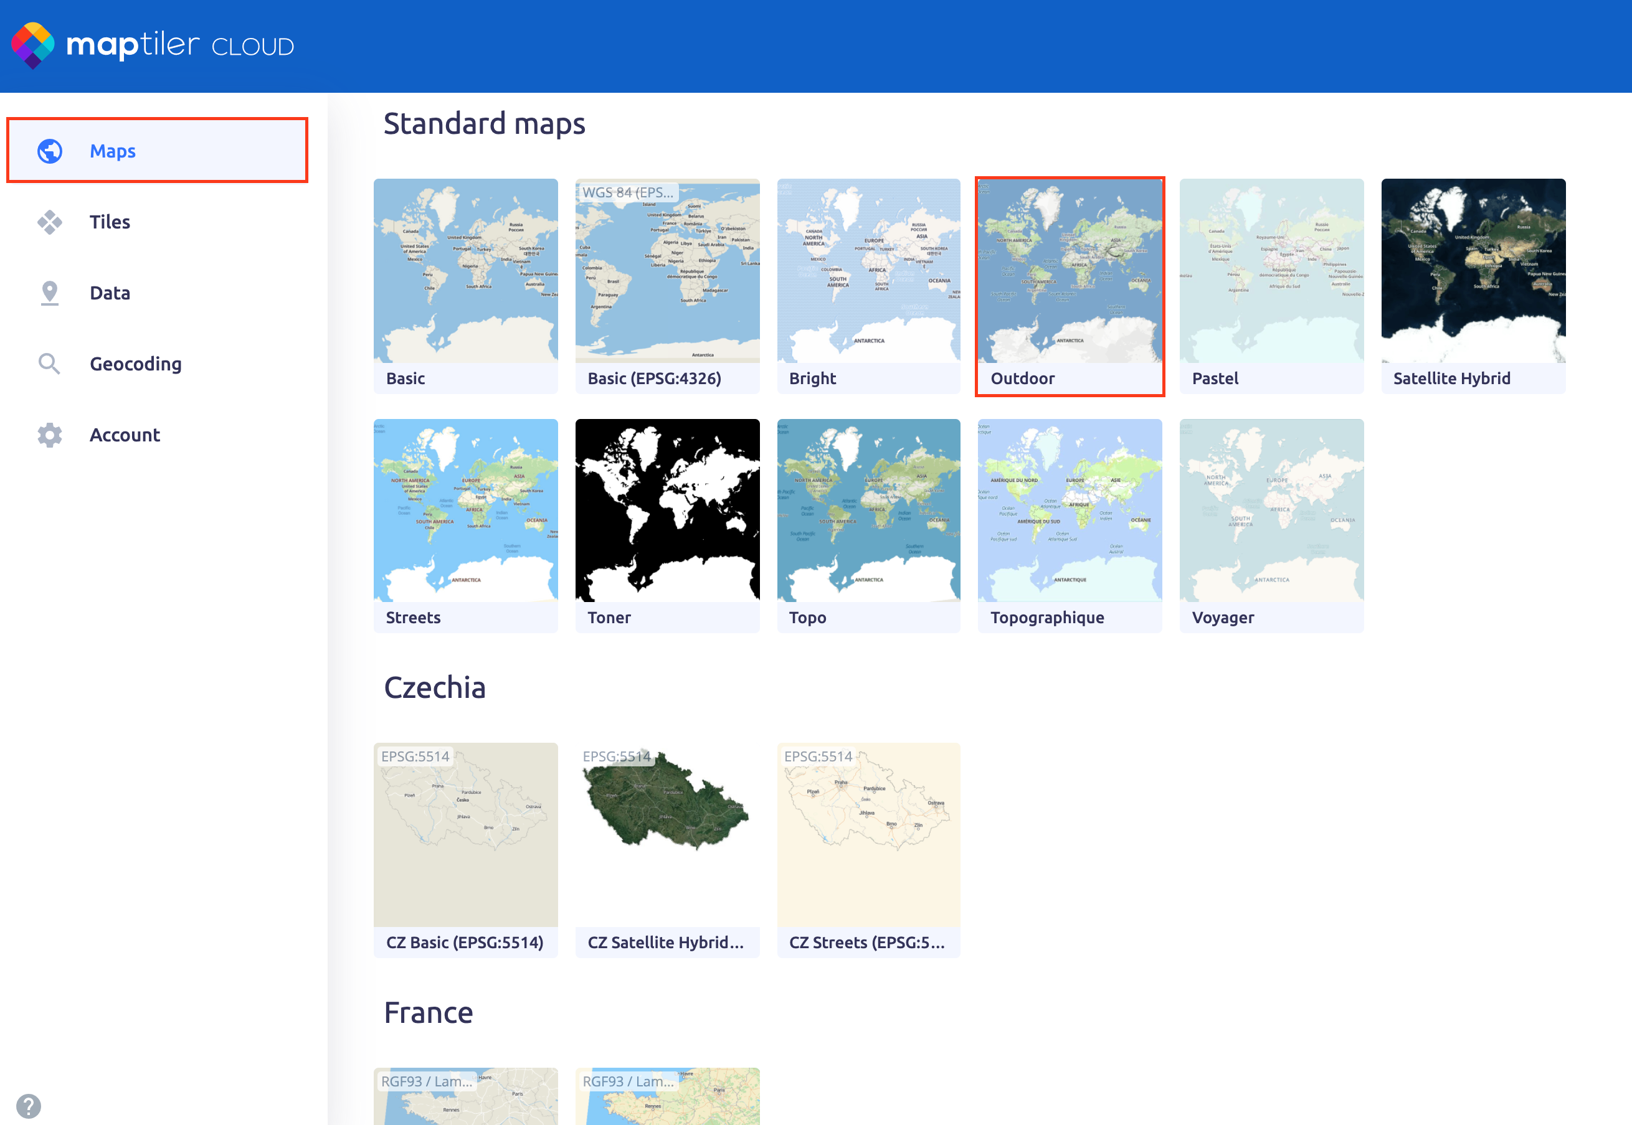The width and height of the screenshot is (1632, 1125).
Task: Click the Geocoding magnifier icon
Action: (x=49, y=364)
